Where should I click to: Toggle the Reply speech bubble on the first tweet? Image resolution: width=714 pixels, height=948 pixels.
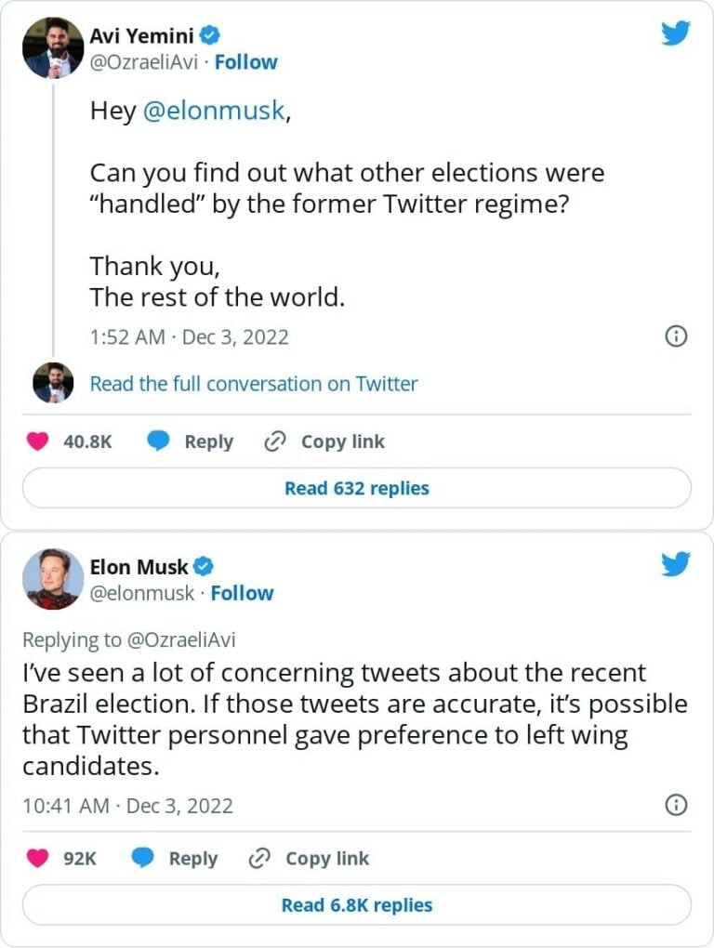coord(159,441)
